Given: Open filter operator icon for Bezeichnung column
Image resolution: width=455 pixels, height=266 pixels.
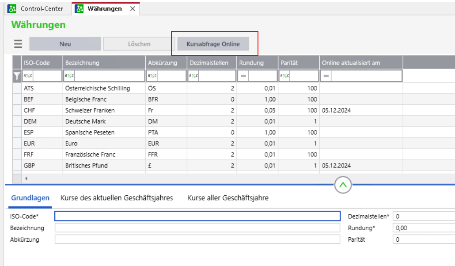Looking at the screenshot, I should (68, 76).
